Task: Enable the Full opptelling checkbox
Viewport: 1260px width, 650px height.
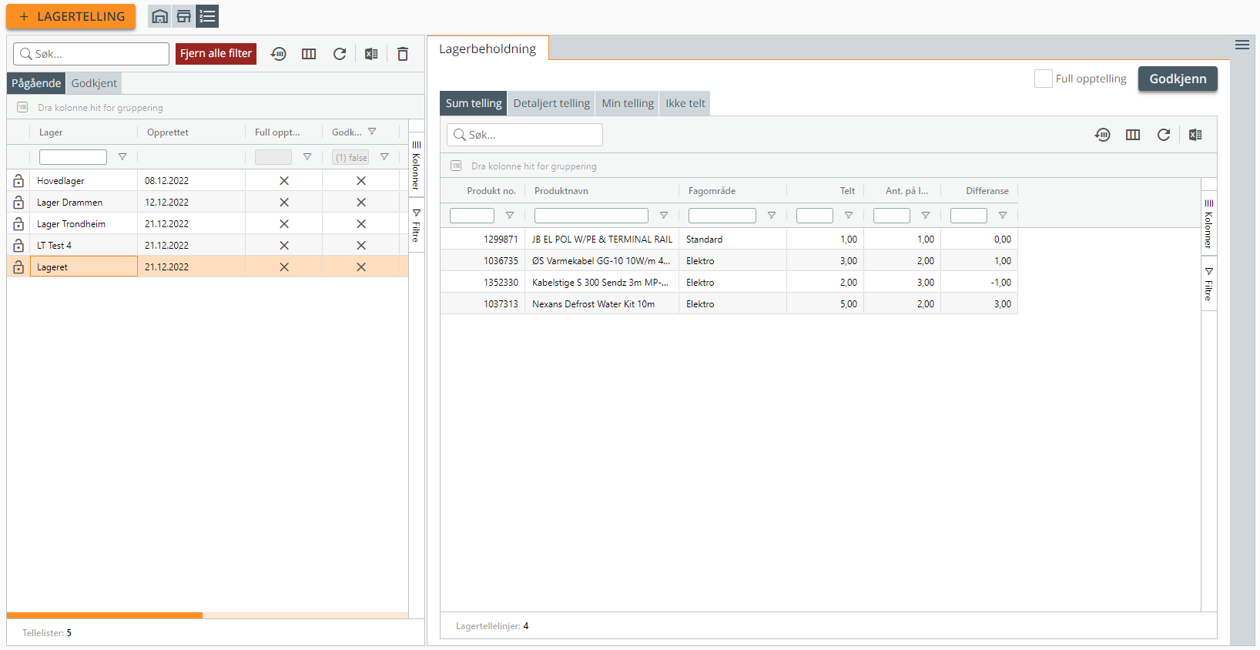Action: pos(1044,79)
